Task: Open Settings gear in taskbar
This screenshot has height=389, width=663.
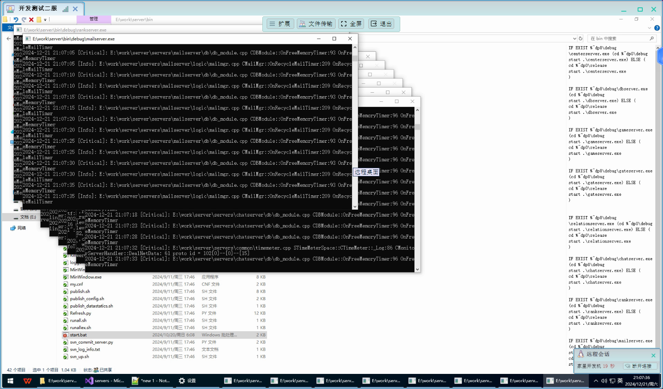Action: point(187,381)
